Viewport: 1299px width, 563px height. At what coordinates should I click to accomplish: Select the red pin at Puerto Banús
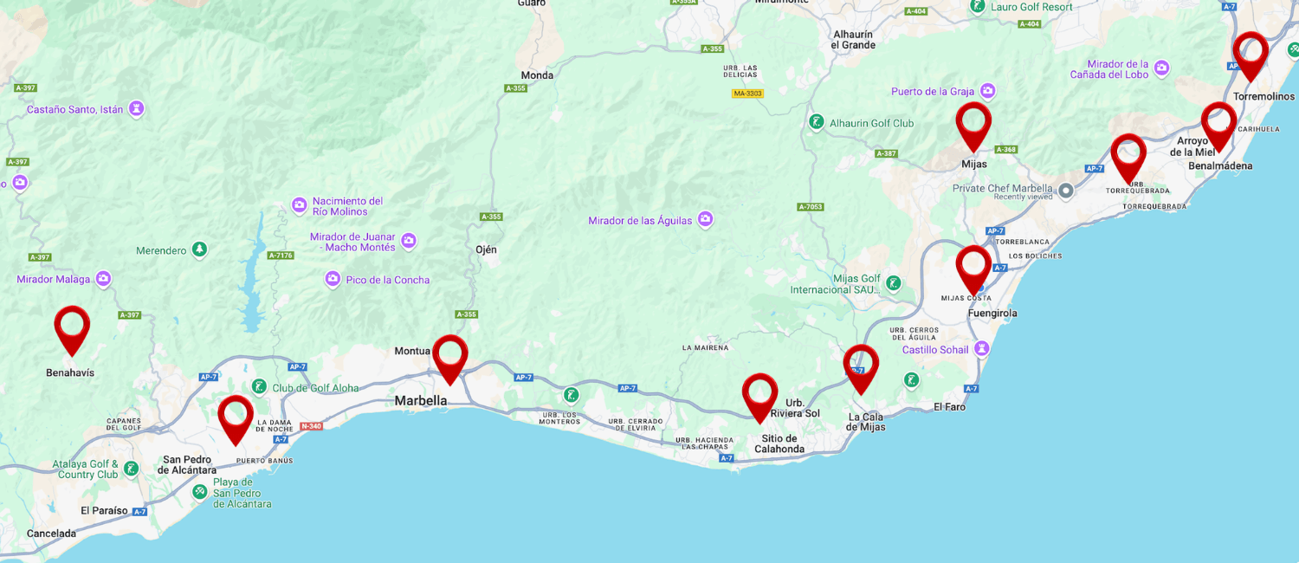coord(236,420)
